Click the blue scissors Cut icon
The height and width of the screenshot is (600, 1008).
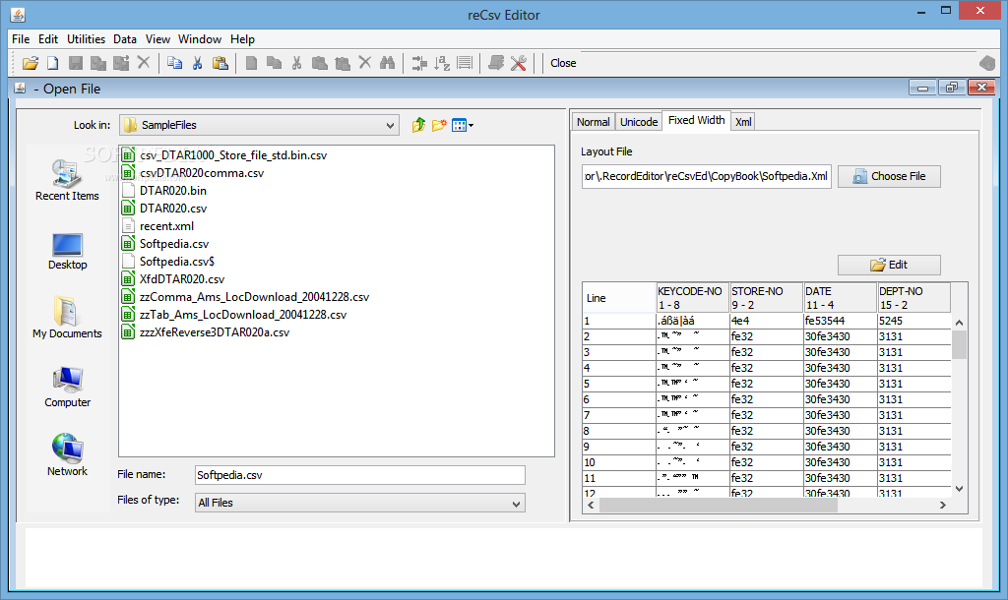point(197,63)
